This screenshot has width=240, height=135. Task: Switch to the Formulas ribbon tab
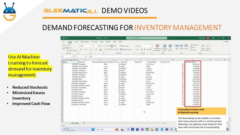point(94,42)
